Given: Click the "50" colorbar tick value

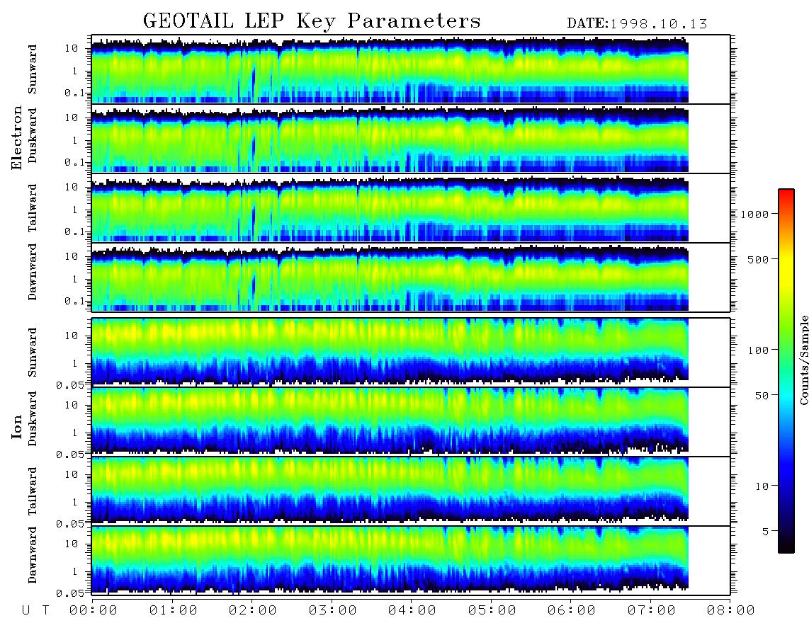Looking at the screenshot, I should click(762, 396).
